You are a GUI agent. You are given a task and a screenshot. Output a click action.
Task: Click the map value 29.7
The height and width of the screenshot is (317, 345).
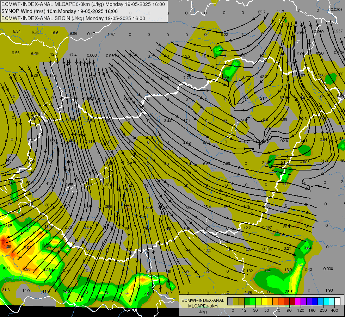(x=261, y=12)
